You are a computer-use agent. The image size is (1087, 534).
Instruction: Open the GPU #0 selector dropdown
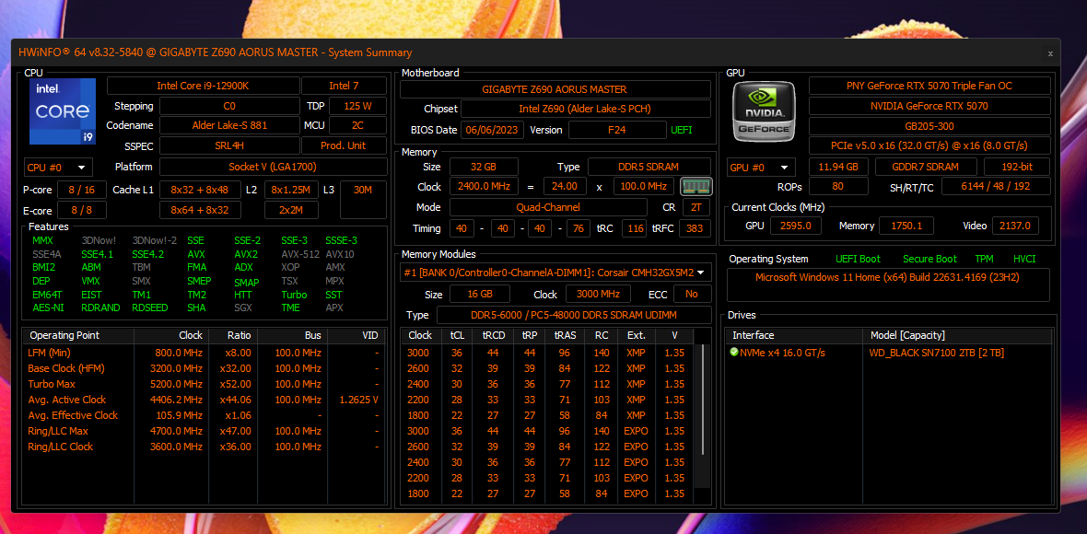761,167
